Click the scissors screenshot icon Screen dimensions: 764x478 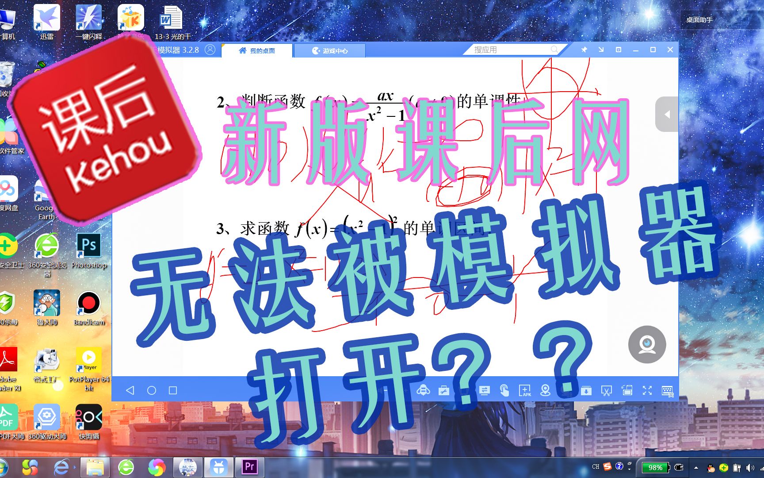[x=606, y=390]
